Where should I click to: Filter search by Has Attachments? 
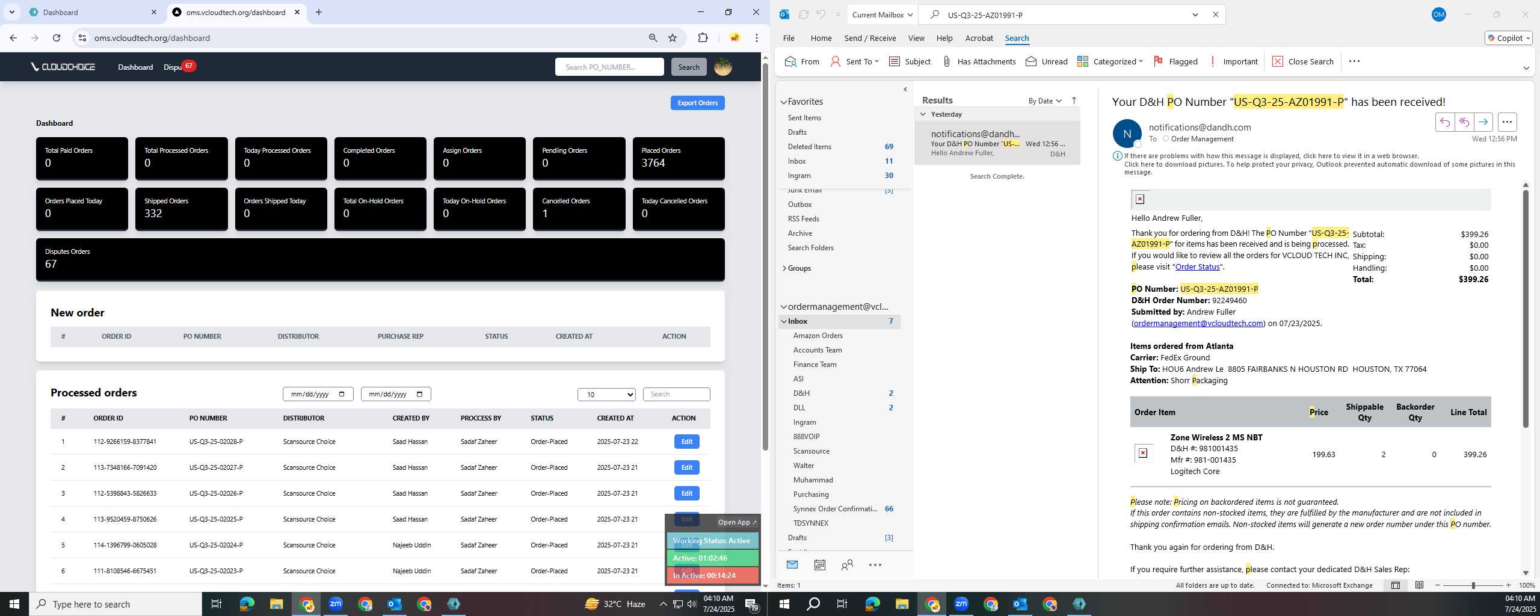click(x=979, y=61)
